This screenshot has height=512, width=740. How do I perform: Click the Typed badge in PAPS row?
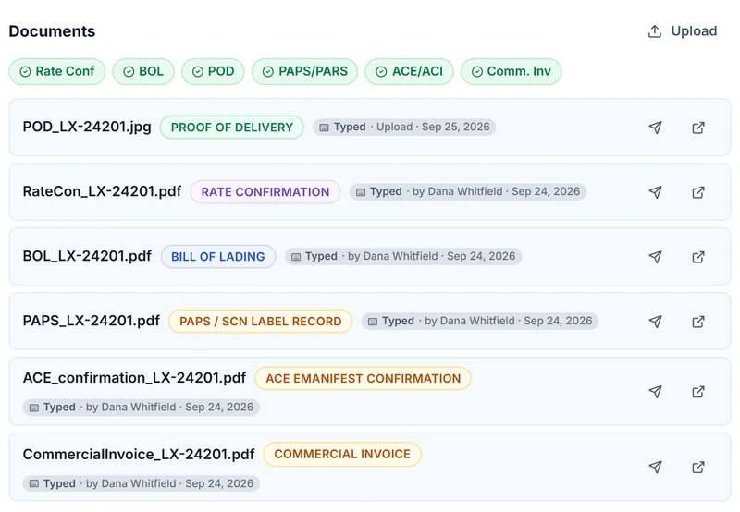pos(480,321)
